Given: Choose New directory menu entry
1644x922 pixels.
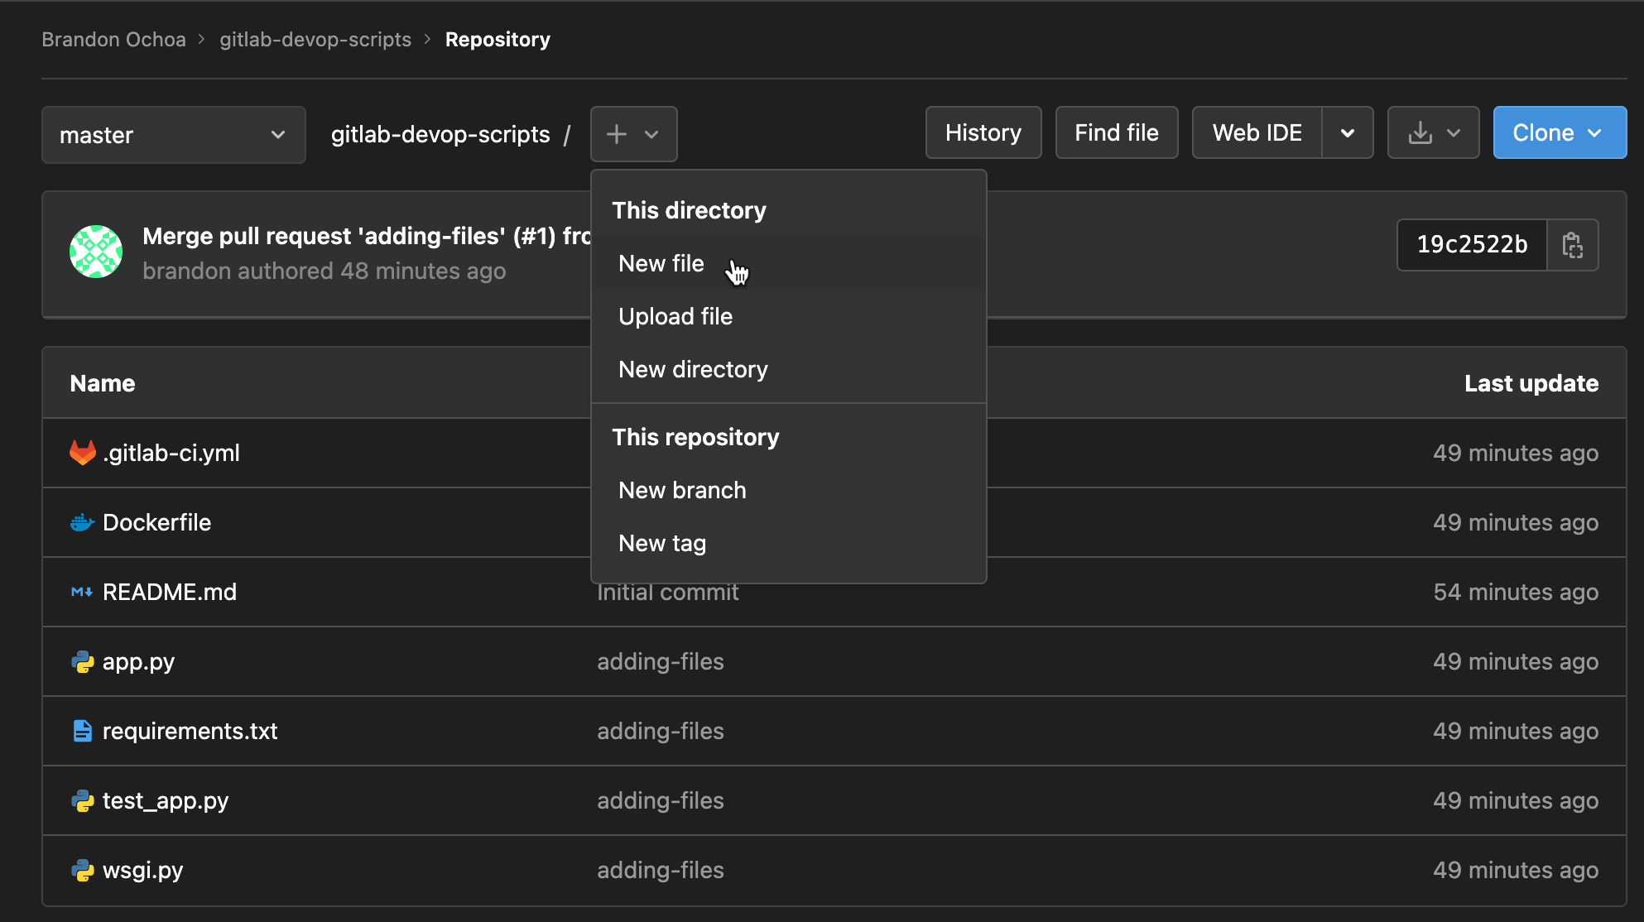Looking at the screenshot, I should coord(693,369).
